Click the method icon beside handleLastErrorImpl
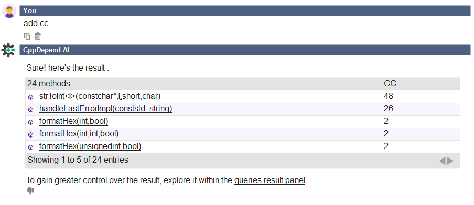The width and height of the screenshot is (474, 205). click(30, 110)
